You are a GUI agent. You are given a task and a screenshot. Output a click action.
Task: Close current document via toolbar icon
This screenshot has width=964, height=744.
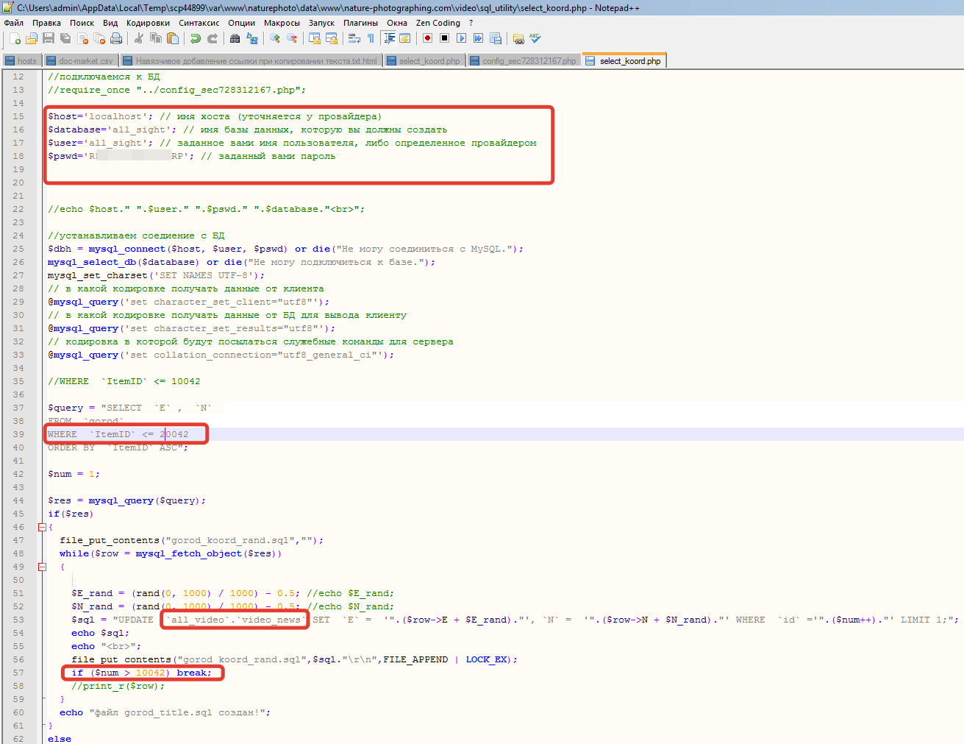click(x=82, y=38)
